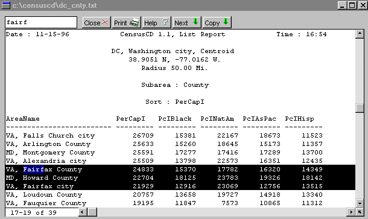Screen dimensions: 368x219
Task: Click the vertical scrollbar up arrow
Action: click(x=360, y=34)
